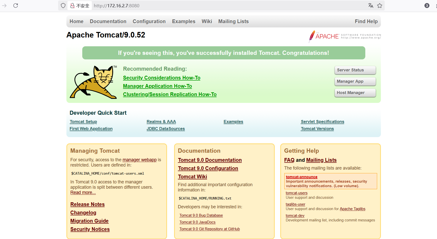Open the Wiki nav item
This screenshot has width=437, height=239.
tap(207, 21)
